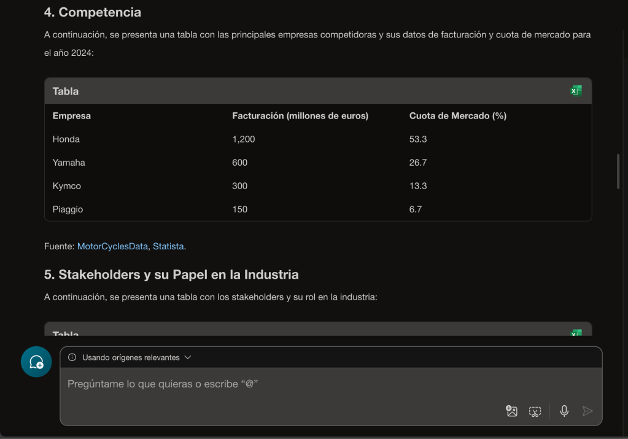The width and height of the screenshot is (628, 439).
Task: Click the vertical scrollbar thumb
Action: tap(618, 171)
